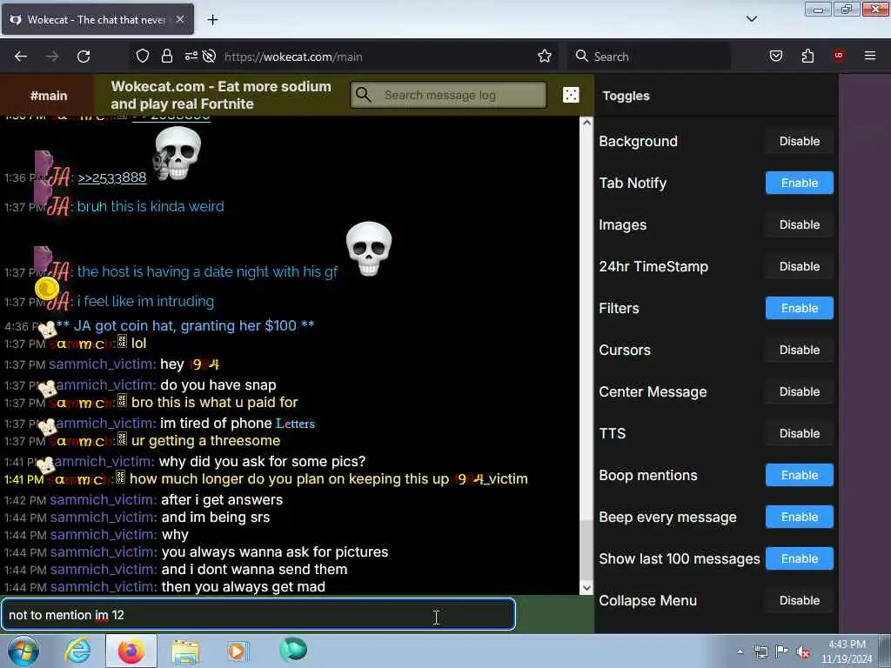The height and width of the screenshot is (668, 891).
Task: Click message "bruh this is kinda weird"
Action: (151, 206)
